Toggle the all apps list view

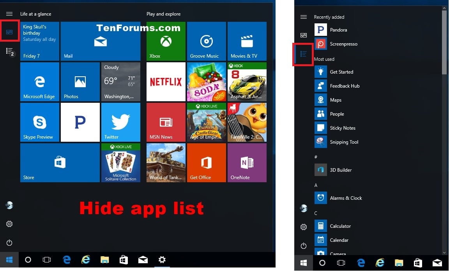pos(303,55)
